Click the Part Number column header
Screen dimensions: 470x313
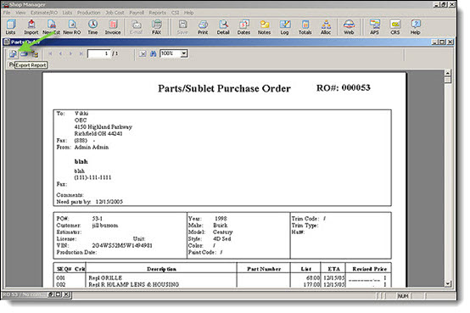[x=264, y=269]
